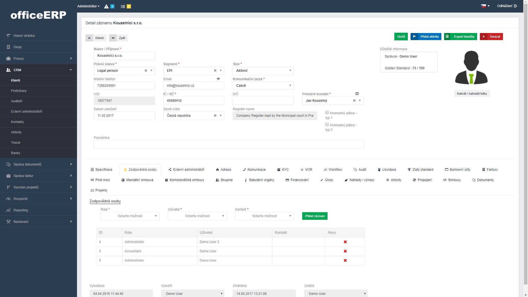Expand the Nastavení sidebar section
528x297 pixels.
(38, 222)
